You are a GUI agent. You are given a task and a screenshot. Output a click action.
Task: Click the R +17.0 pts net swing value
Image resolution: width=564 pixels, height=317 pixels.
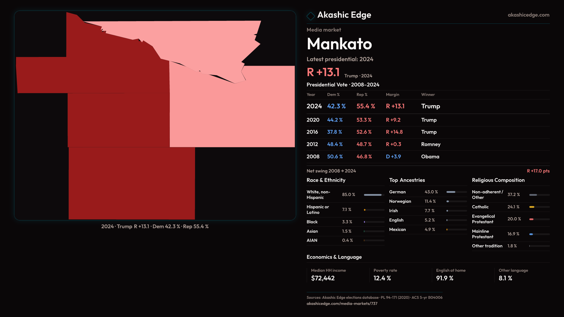(x=538, y=171)
